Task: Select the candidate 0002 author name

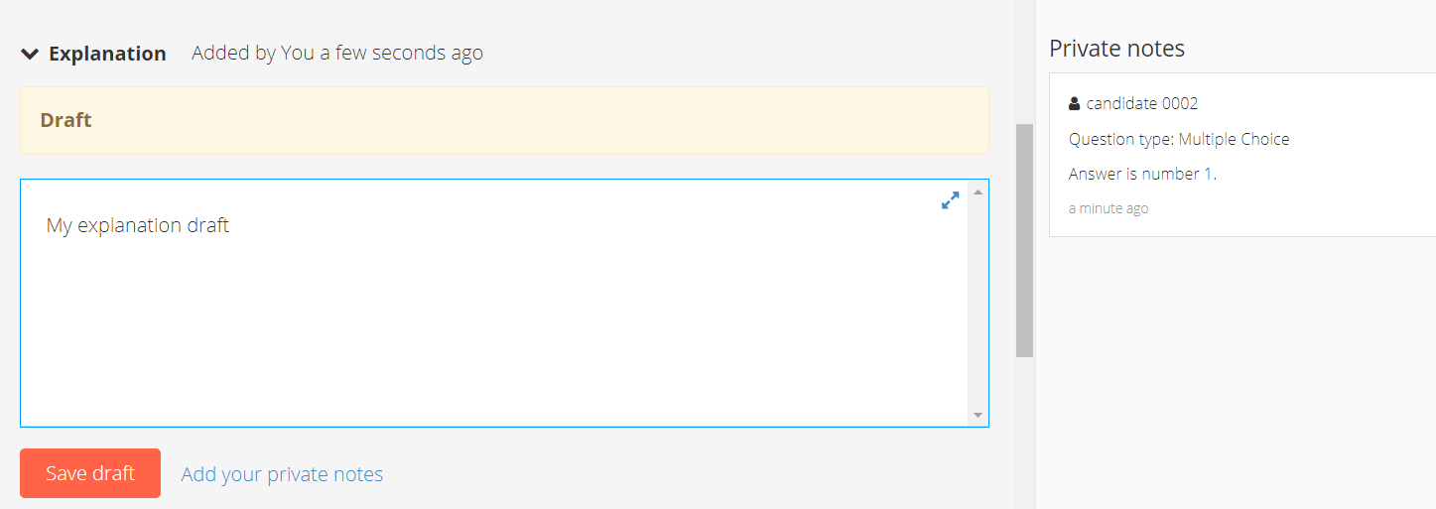Action: click(1142, 103)
